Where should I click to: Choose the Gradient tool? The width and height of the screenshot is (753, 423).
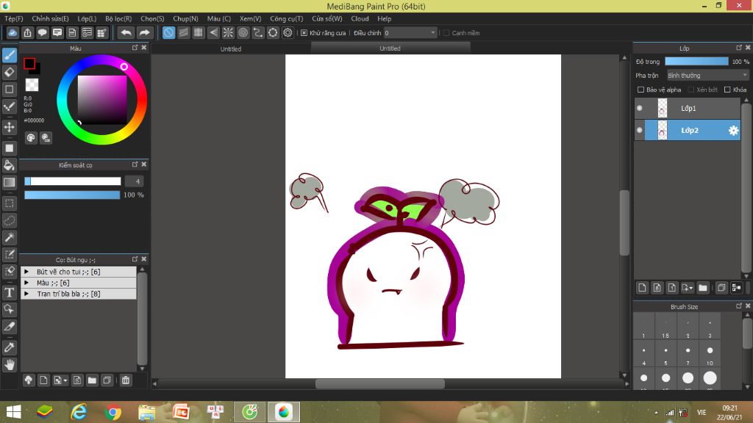pos(9,182)
